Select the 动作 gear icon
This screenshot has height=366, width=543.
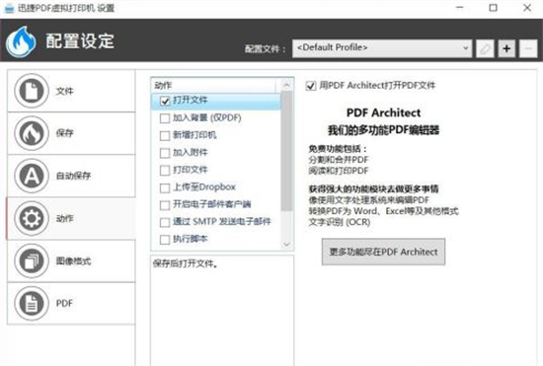click(32, 218)
